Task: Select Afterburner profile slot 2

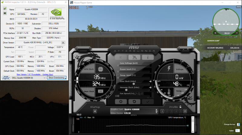Action: coord(167,111)
